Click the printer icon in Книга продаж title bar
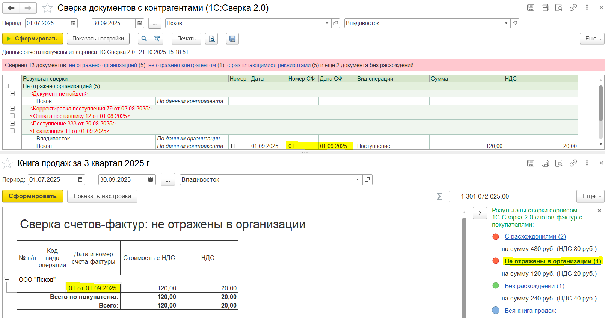605x318 pixels. [545, 163]
